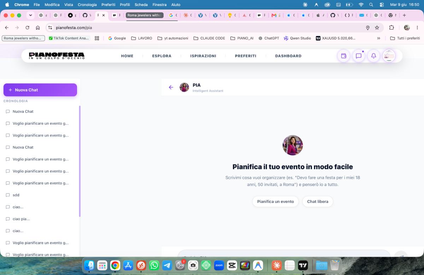Click the location pin icon in address bar
This screenshot has height=275, width=424.
point(368,28)
